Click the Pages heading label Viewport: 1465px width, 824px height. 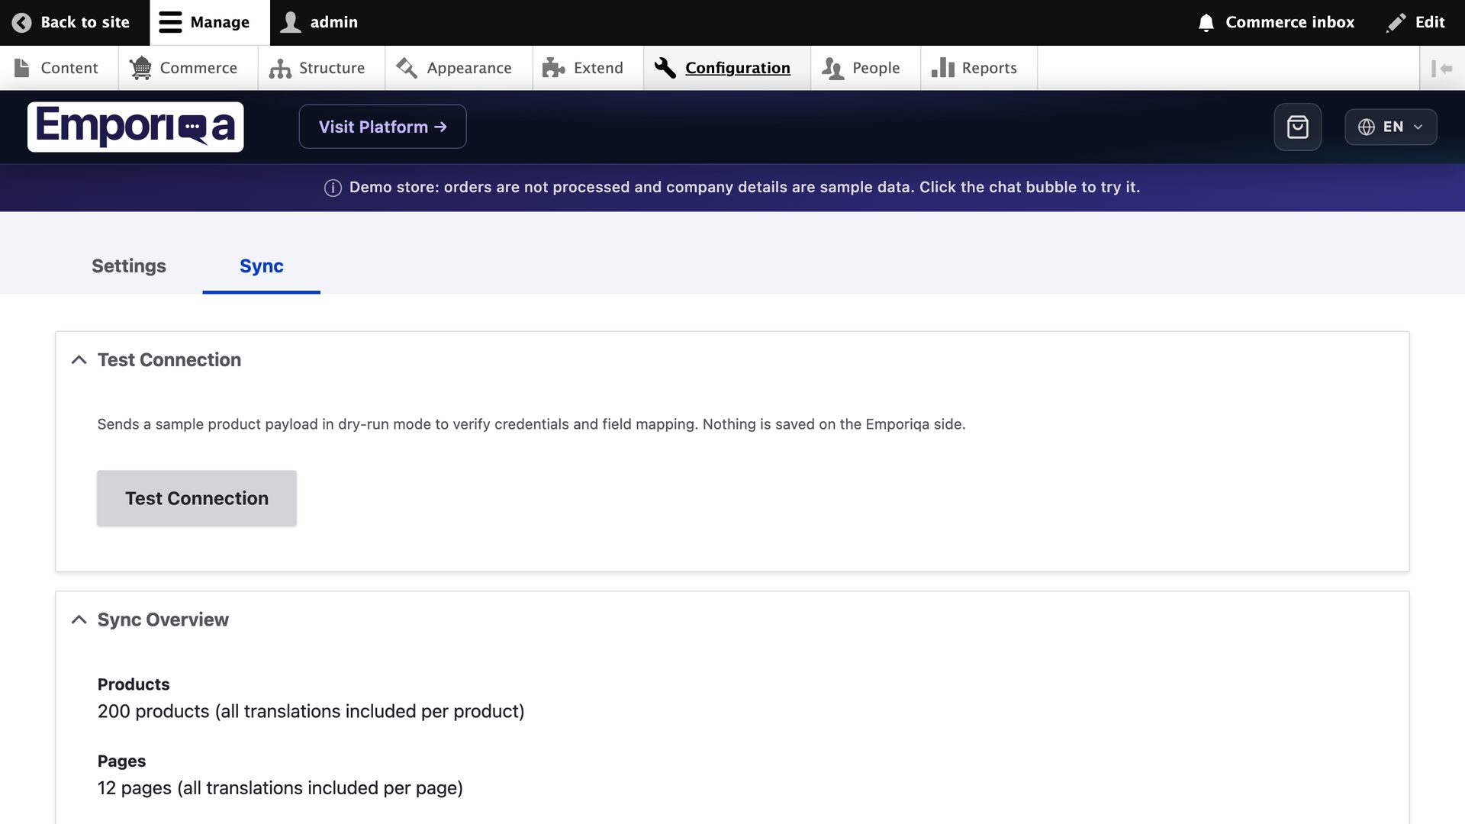[x=121, y=761]
